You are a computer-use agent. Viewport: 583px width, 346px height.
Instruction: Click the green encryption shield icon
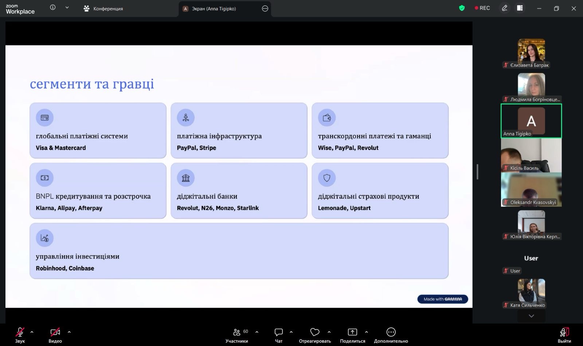[462, 8]
